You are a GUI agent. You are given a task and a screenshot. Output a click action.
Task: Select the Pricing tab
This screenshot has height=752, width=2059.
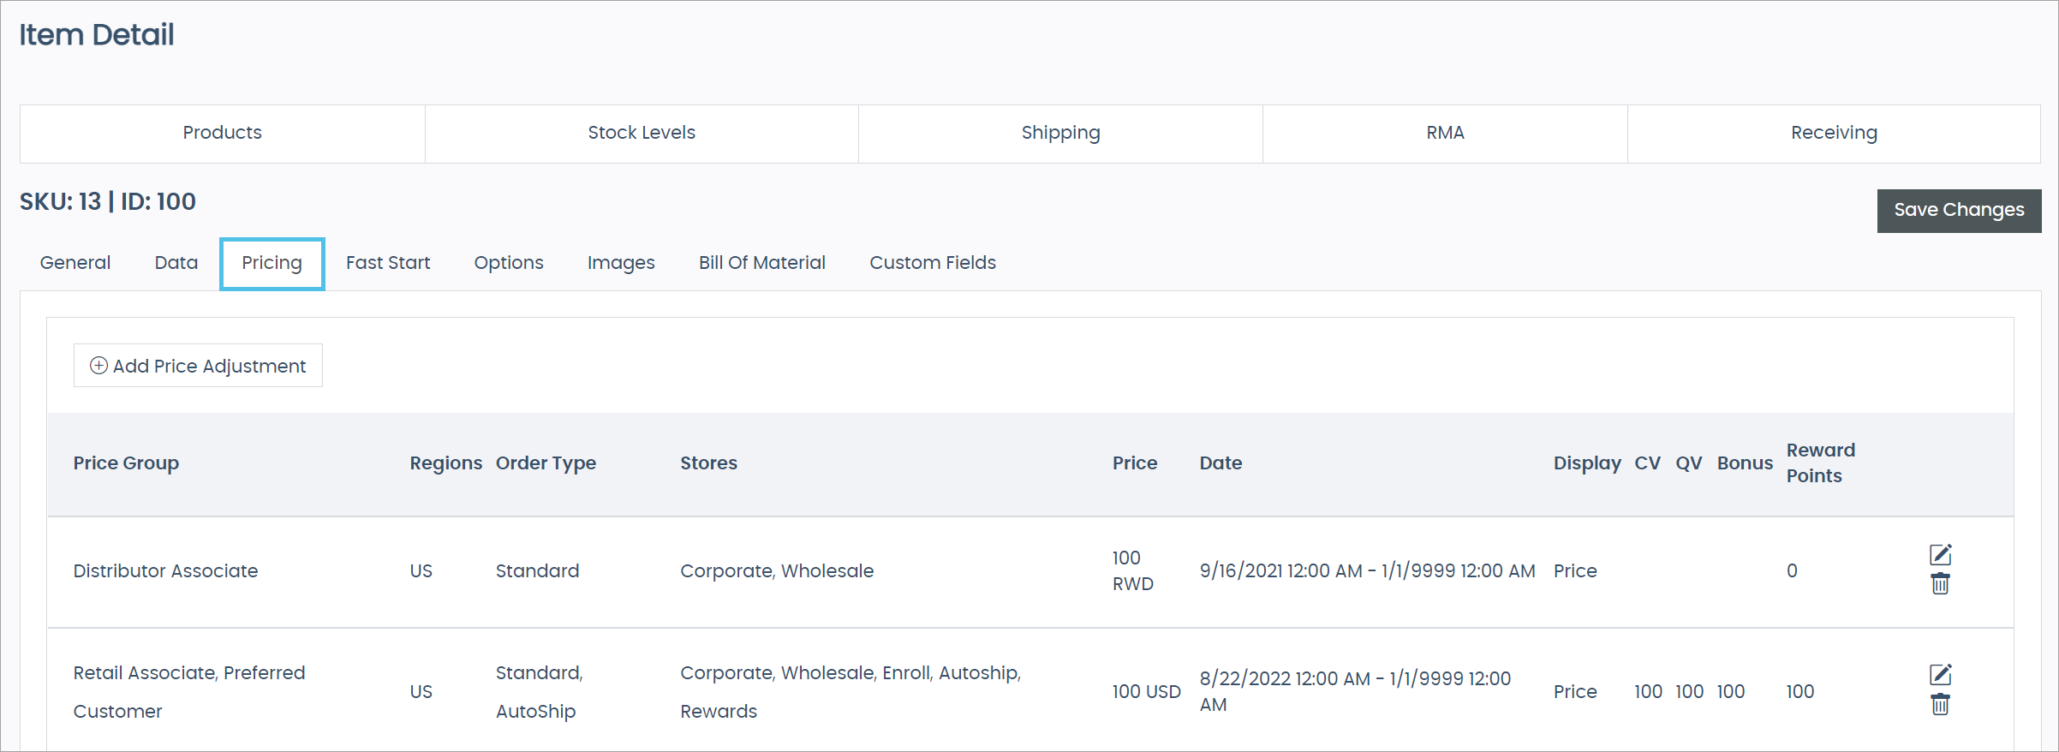point(272,263)
